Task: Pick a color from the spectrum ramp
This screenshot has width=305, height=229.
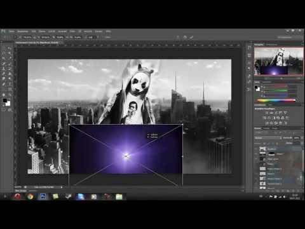Action: (x=276, y=101)
